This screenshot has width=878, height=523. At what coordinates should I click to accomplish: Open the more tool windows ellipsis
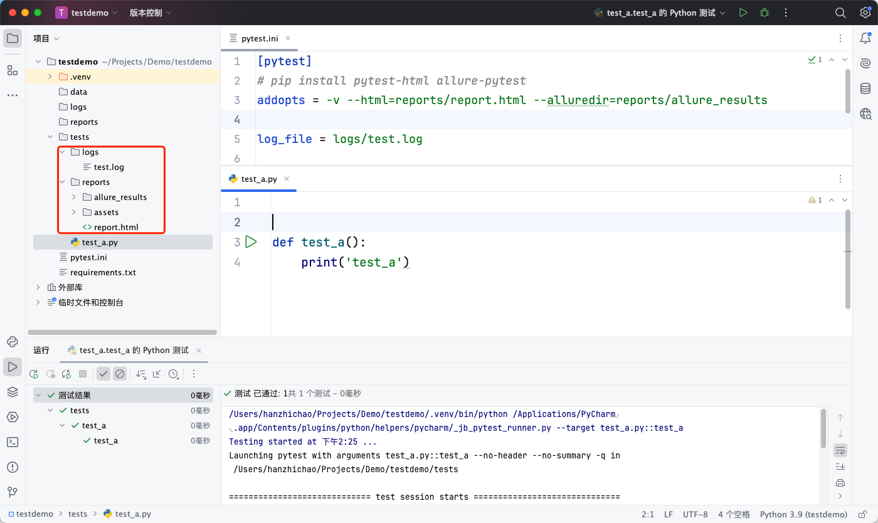click(13, 95)
